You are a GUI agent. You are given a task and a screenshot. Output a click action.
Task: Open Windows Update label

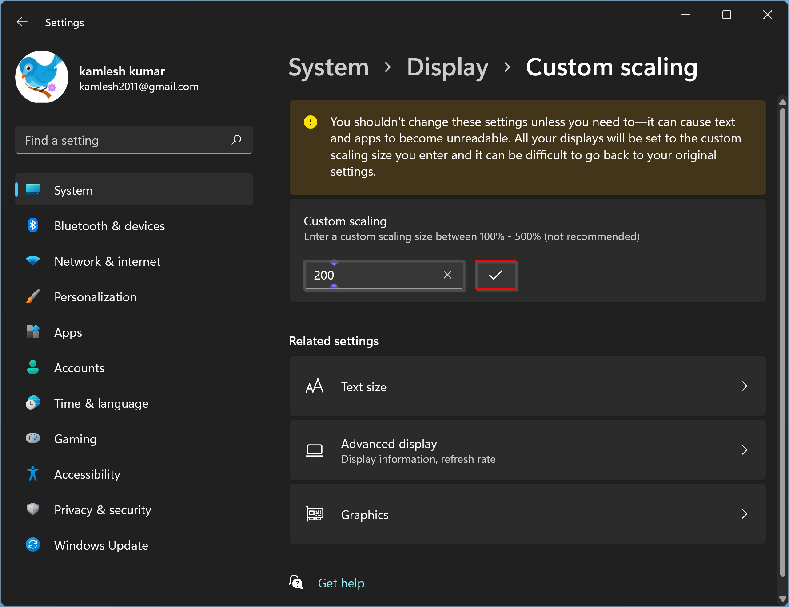tap(101, 545)
